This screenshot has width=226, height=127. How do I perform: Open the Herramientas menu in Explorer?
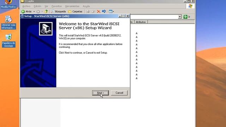[x=72, y=6]
